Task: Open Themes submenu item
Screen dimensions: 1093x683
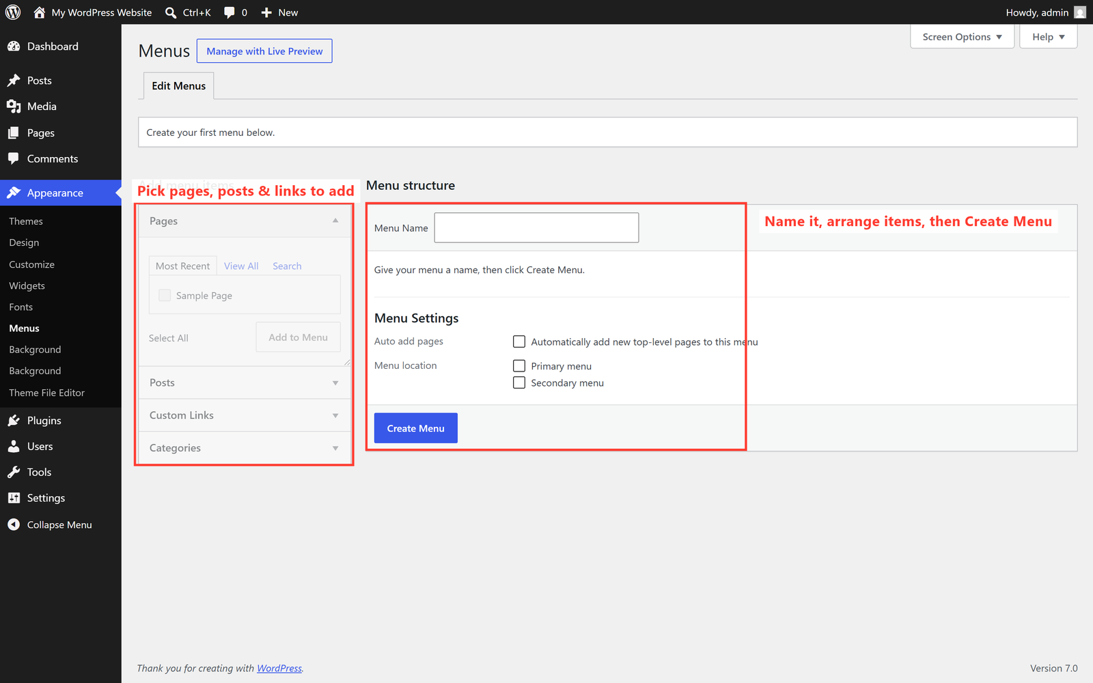Action: point(26,221)
